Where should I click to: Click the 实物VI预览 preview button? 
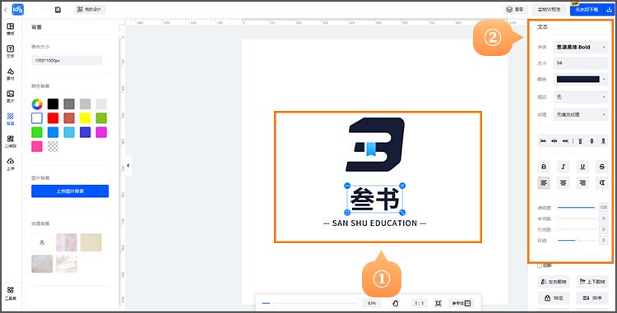coord(549,9)
